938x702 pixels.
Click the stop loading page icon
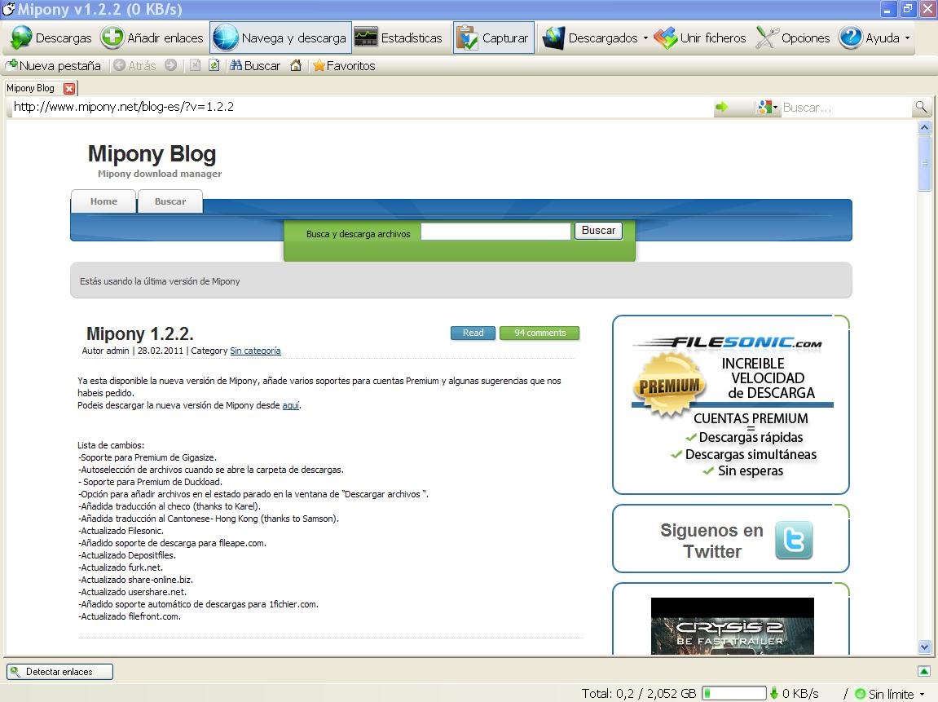[195, 65]
